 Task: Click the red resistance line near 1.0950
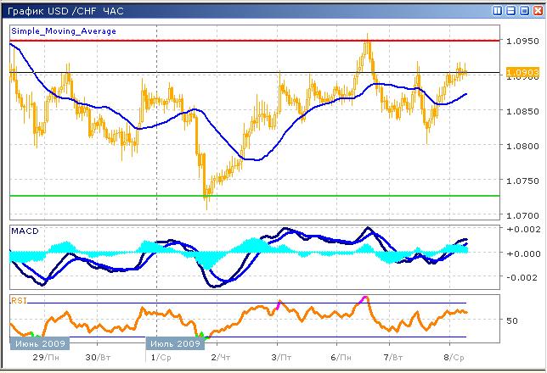pos(255,40)
